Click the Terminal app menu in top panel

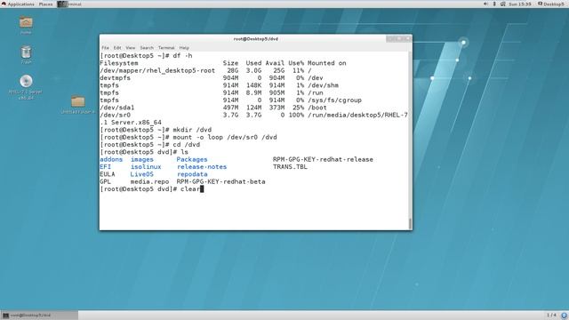[69, 4]
